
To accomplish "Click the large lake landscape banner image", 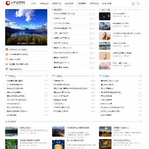I will [26, 27].
